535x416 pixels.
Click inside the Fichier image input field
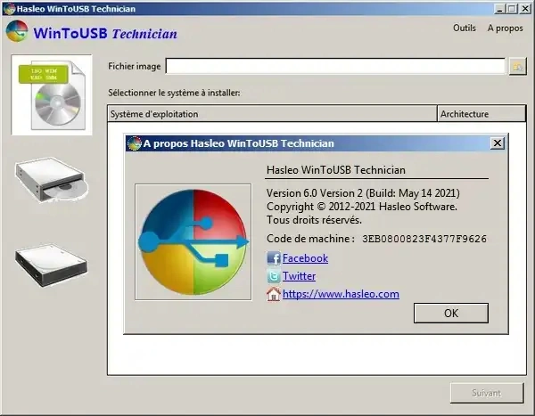pyautogui.click(x=335, y=66)
